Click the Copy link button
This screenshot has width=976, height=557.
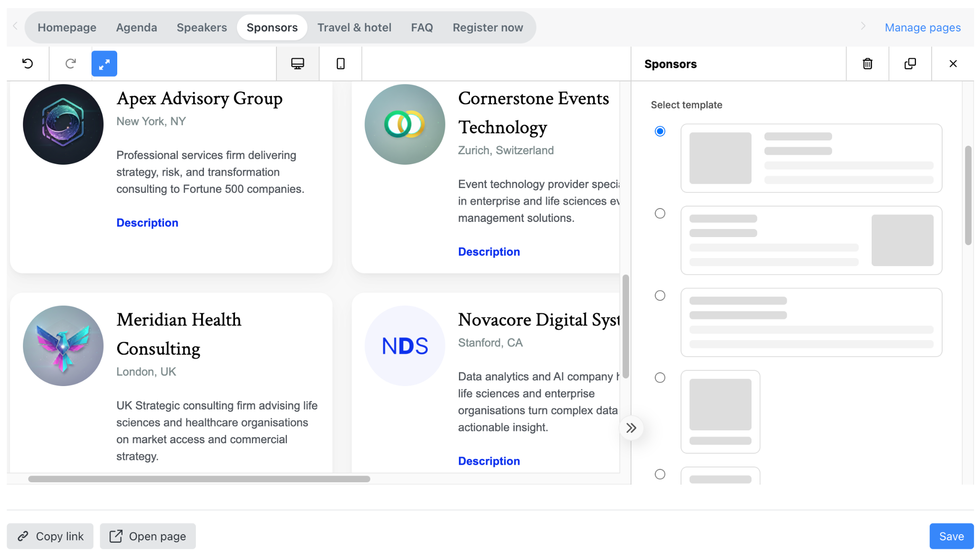tap(50, 536)
